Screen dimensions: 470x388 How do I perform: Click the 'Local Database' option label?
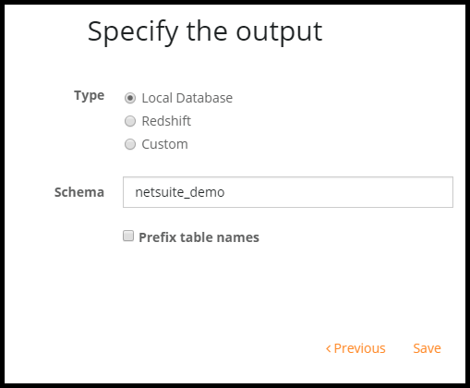pos(187,98)
